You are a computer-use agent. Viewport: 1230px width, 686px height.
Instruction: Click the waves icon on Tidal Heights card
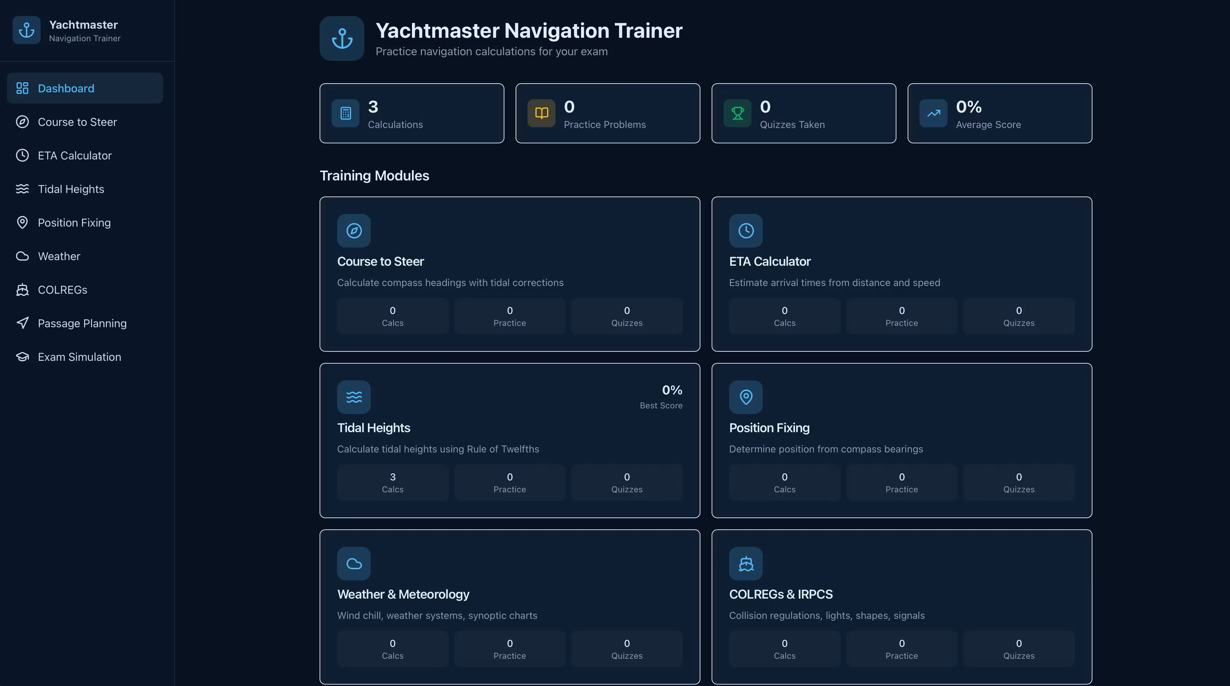tap(353, 397)
